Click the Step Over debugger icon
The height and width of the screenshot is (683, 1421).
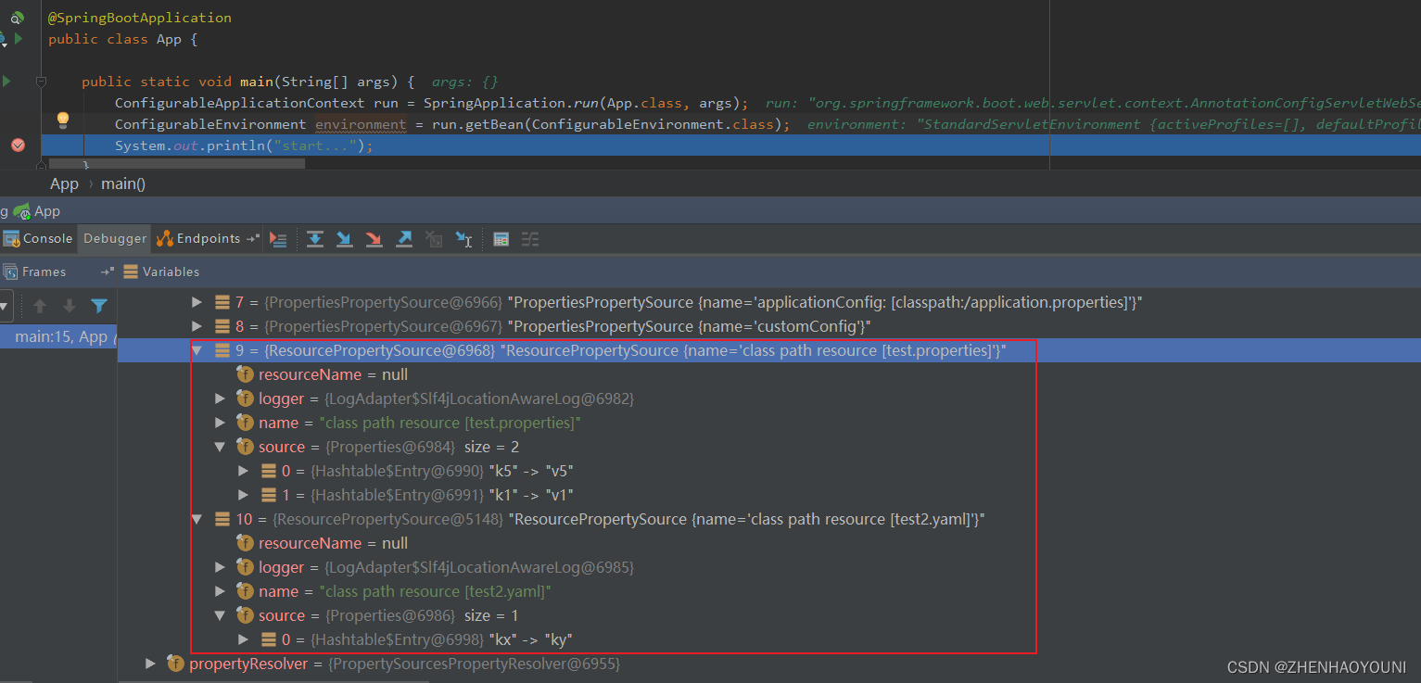point(314,239)
